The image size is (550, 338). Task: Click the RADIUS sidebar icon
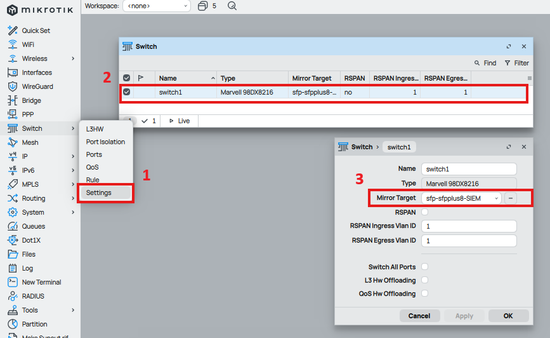12,296
